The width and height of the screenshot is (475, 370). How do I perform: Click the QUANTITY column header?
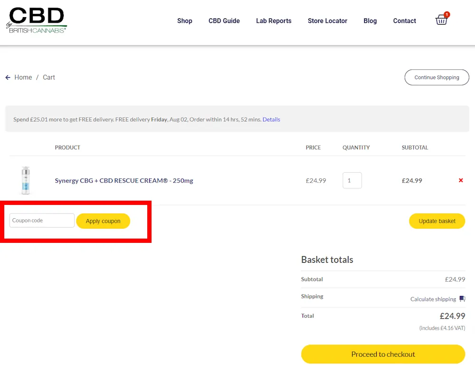pyautogui.click(x=356, y=148)
